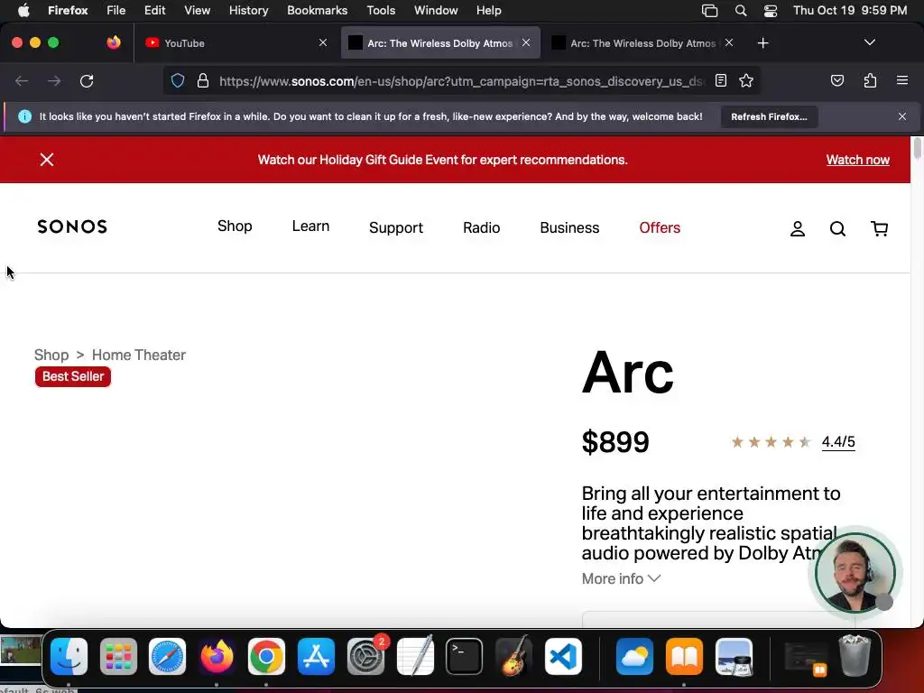924x693 pixels.
Task: Open the Sonos shopping cart icon
Action: [879, 228]
